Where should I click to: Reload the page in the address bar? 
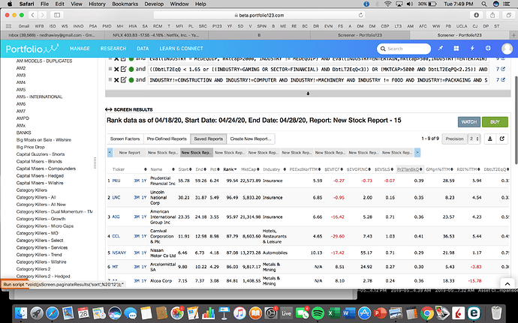pyautogui.click(x=360, y=15)
